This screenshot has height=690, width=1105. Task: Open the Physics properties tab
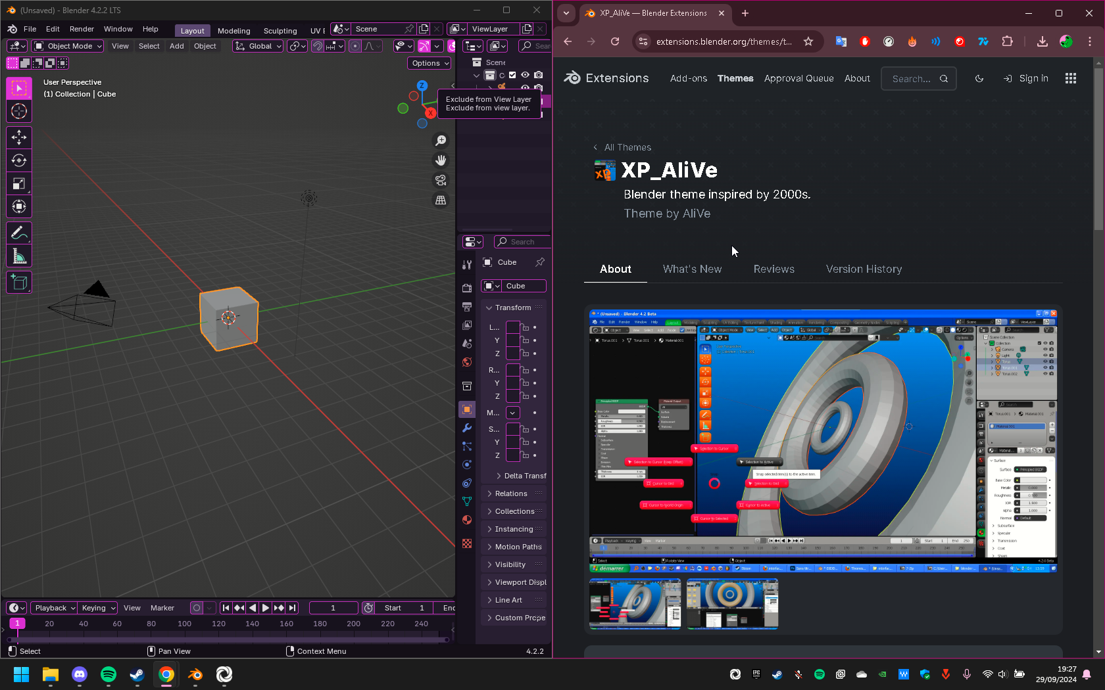(467, 465)
